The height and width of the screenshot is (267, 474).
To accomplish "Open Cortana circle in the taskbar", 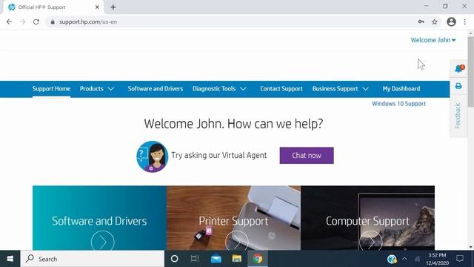I will pos(175,259).
